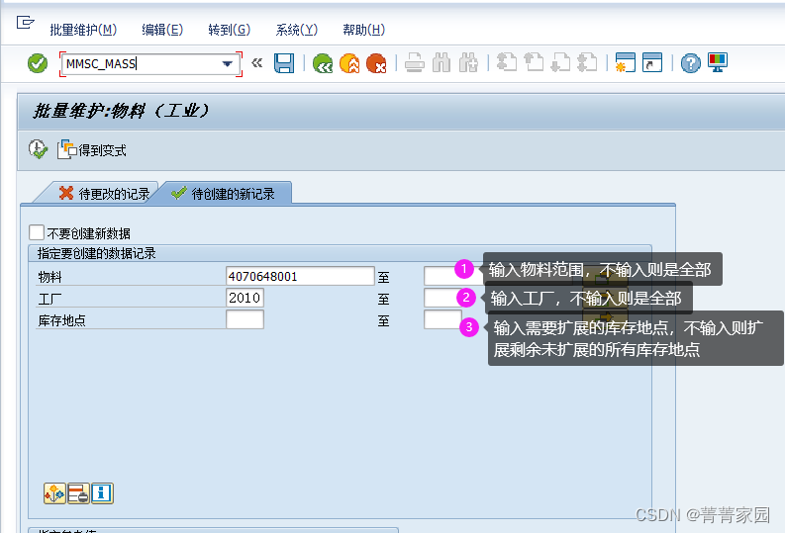Toggle the 不要创建新数据 checkbox
The height and width of the screenshot is (533, 785).
click(36, 232)
